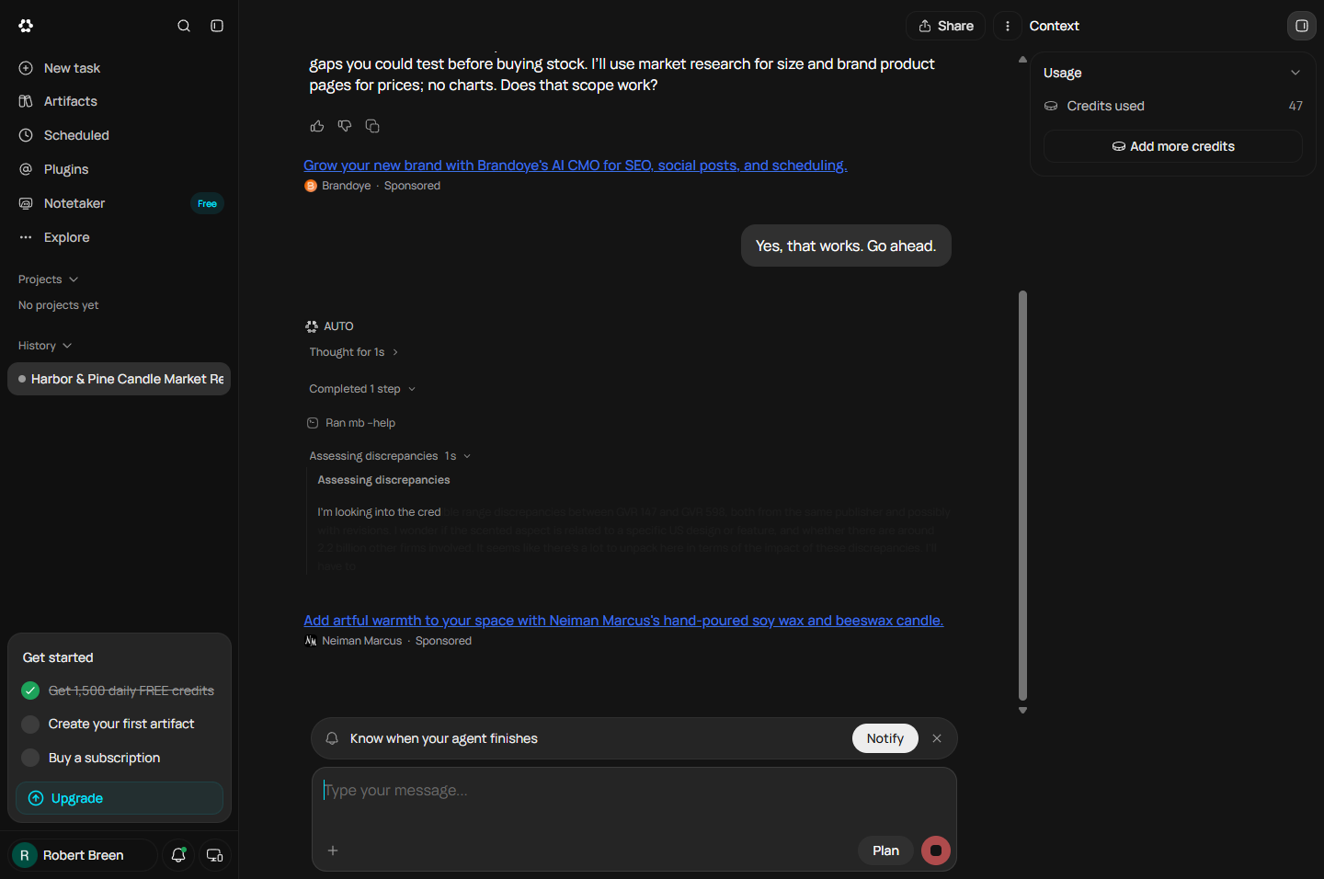Stop the running agent
Screen dimensions: 1324x879
936,850
